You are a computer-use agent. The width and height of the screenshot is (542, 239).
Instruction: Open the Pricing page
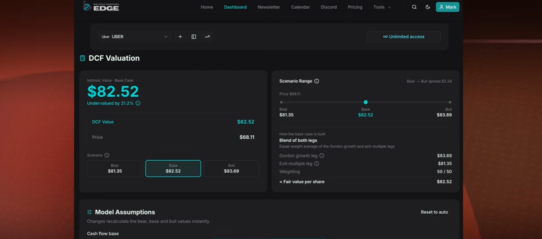[355, 7]
